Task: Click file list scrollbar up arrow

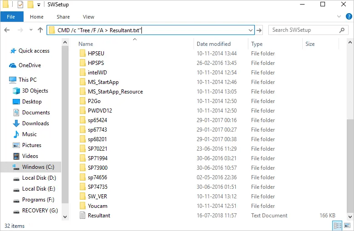Action: (x=350, y=42)
